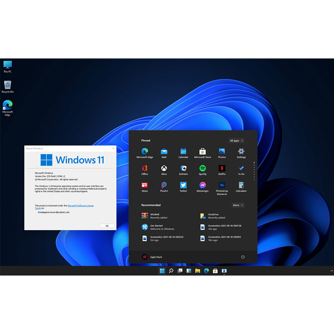Close the About Windows dialog
This screenshot has width=334, height=334.
(113, 148)
